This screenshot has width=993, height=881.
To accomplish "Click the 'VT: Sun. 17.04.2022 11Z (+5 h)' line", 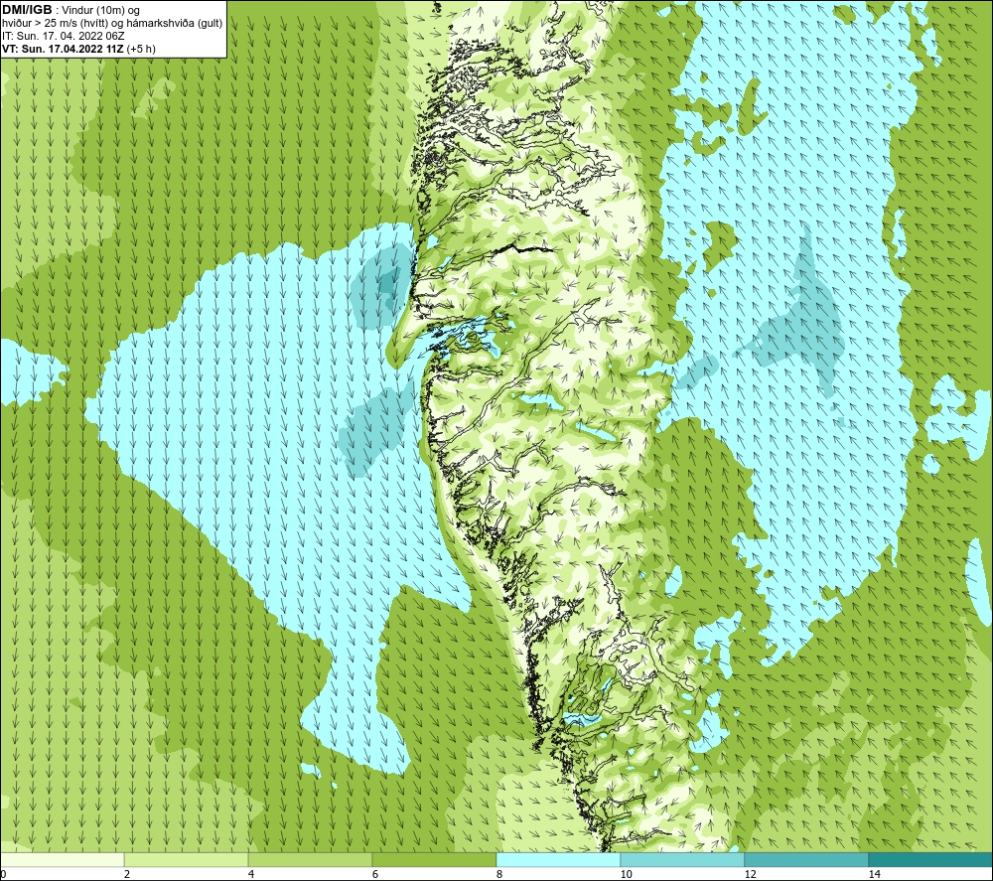I will (78, 48).
